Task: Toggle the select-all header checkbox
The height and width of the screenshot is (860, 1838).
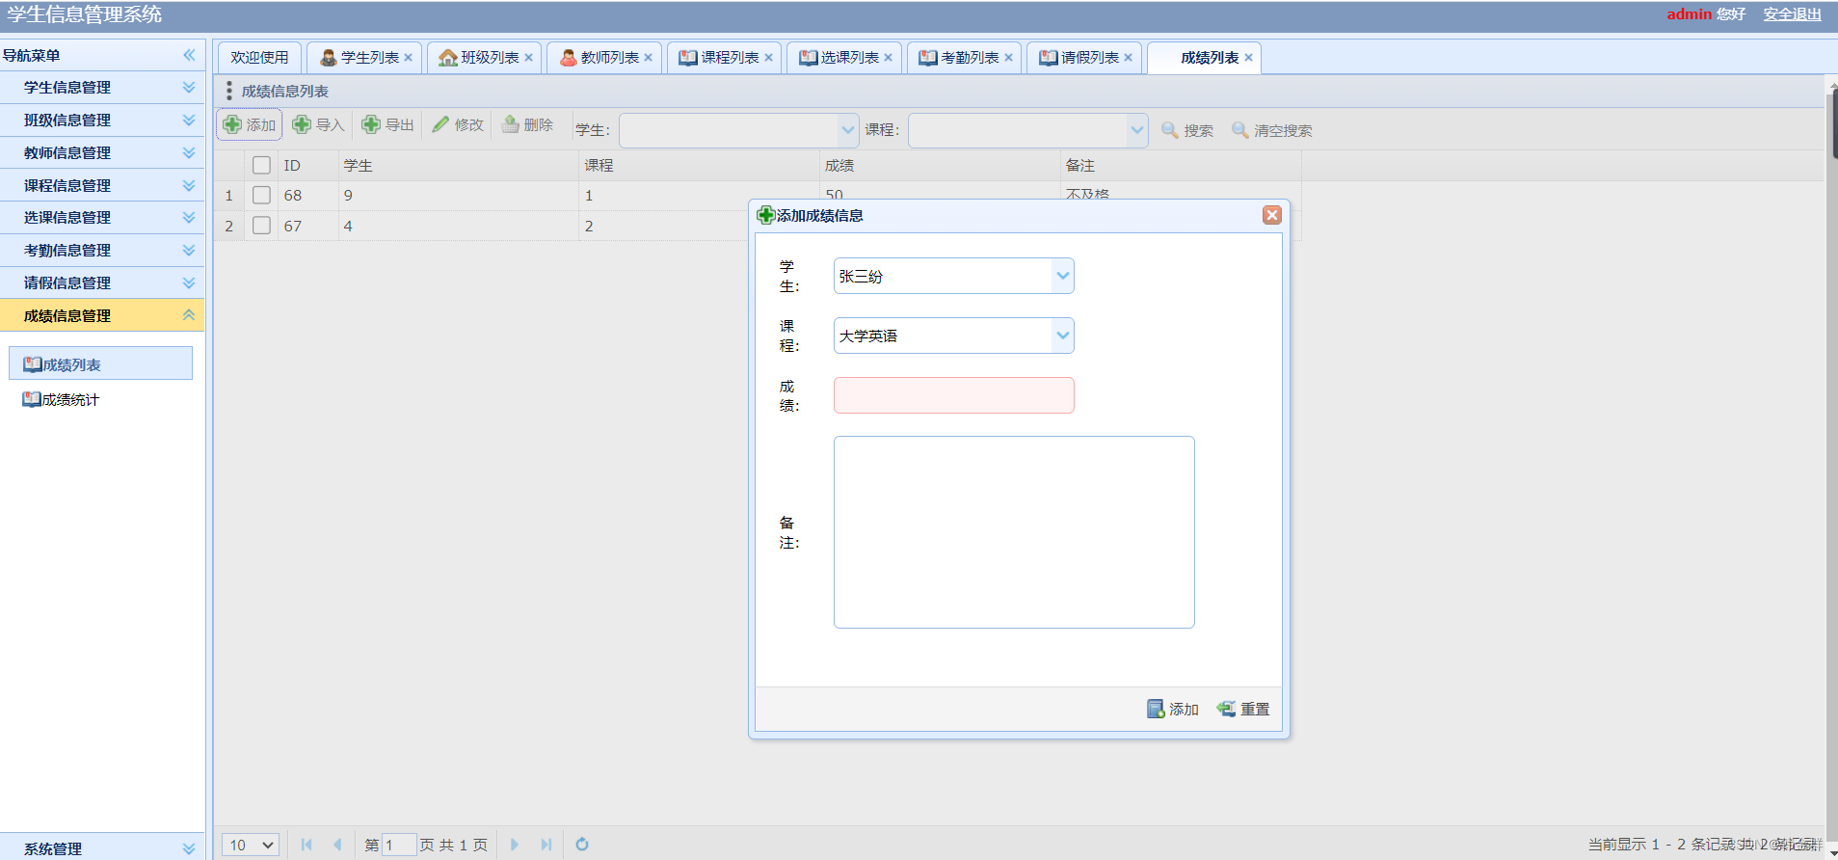Action: click(x=261, y=165)
